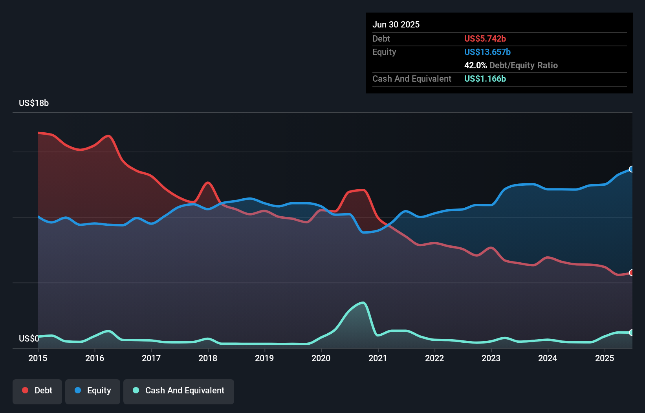Click the US$5.742b Debt value link
This screenshot has height=413, width=645.
coord(485,38)
